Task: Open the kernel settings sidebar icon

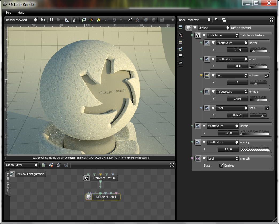Action: click(x=180, y=63)
